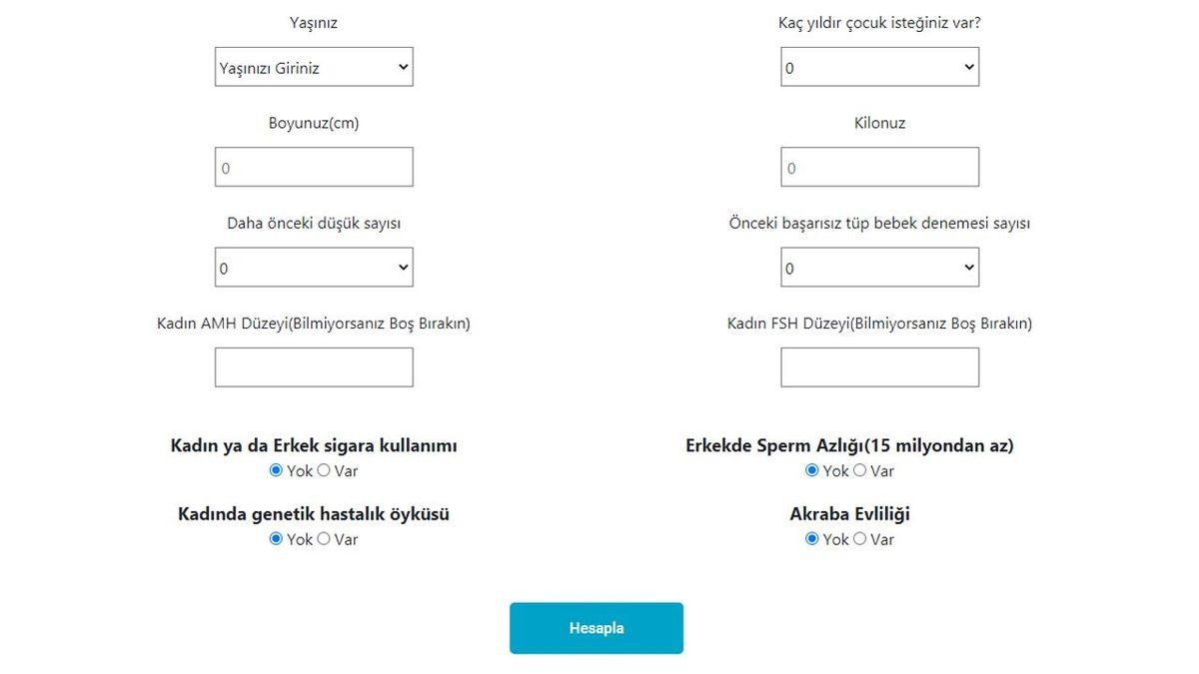Click the Boyunuz input field

point(313,166)
